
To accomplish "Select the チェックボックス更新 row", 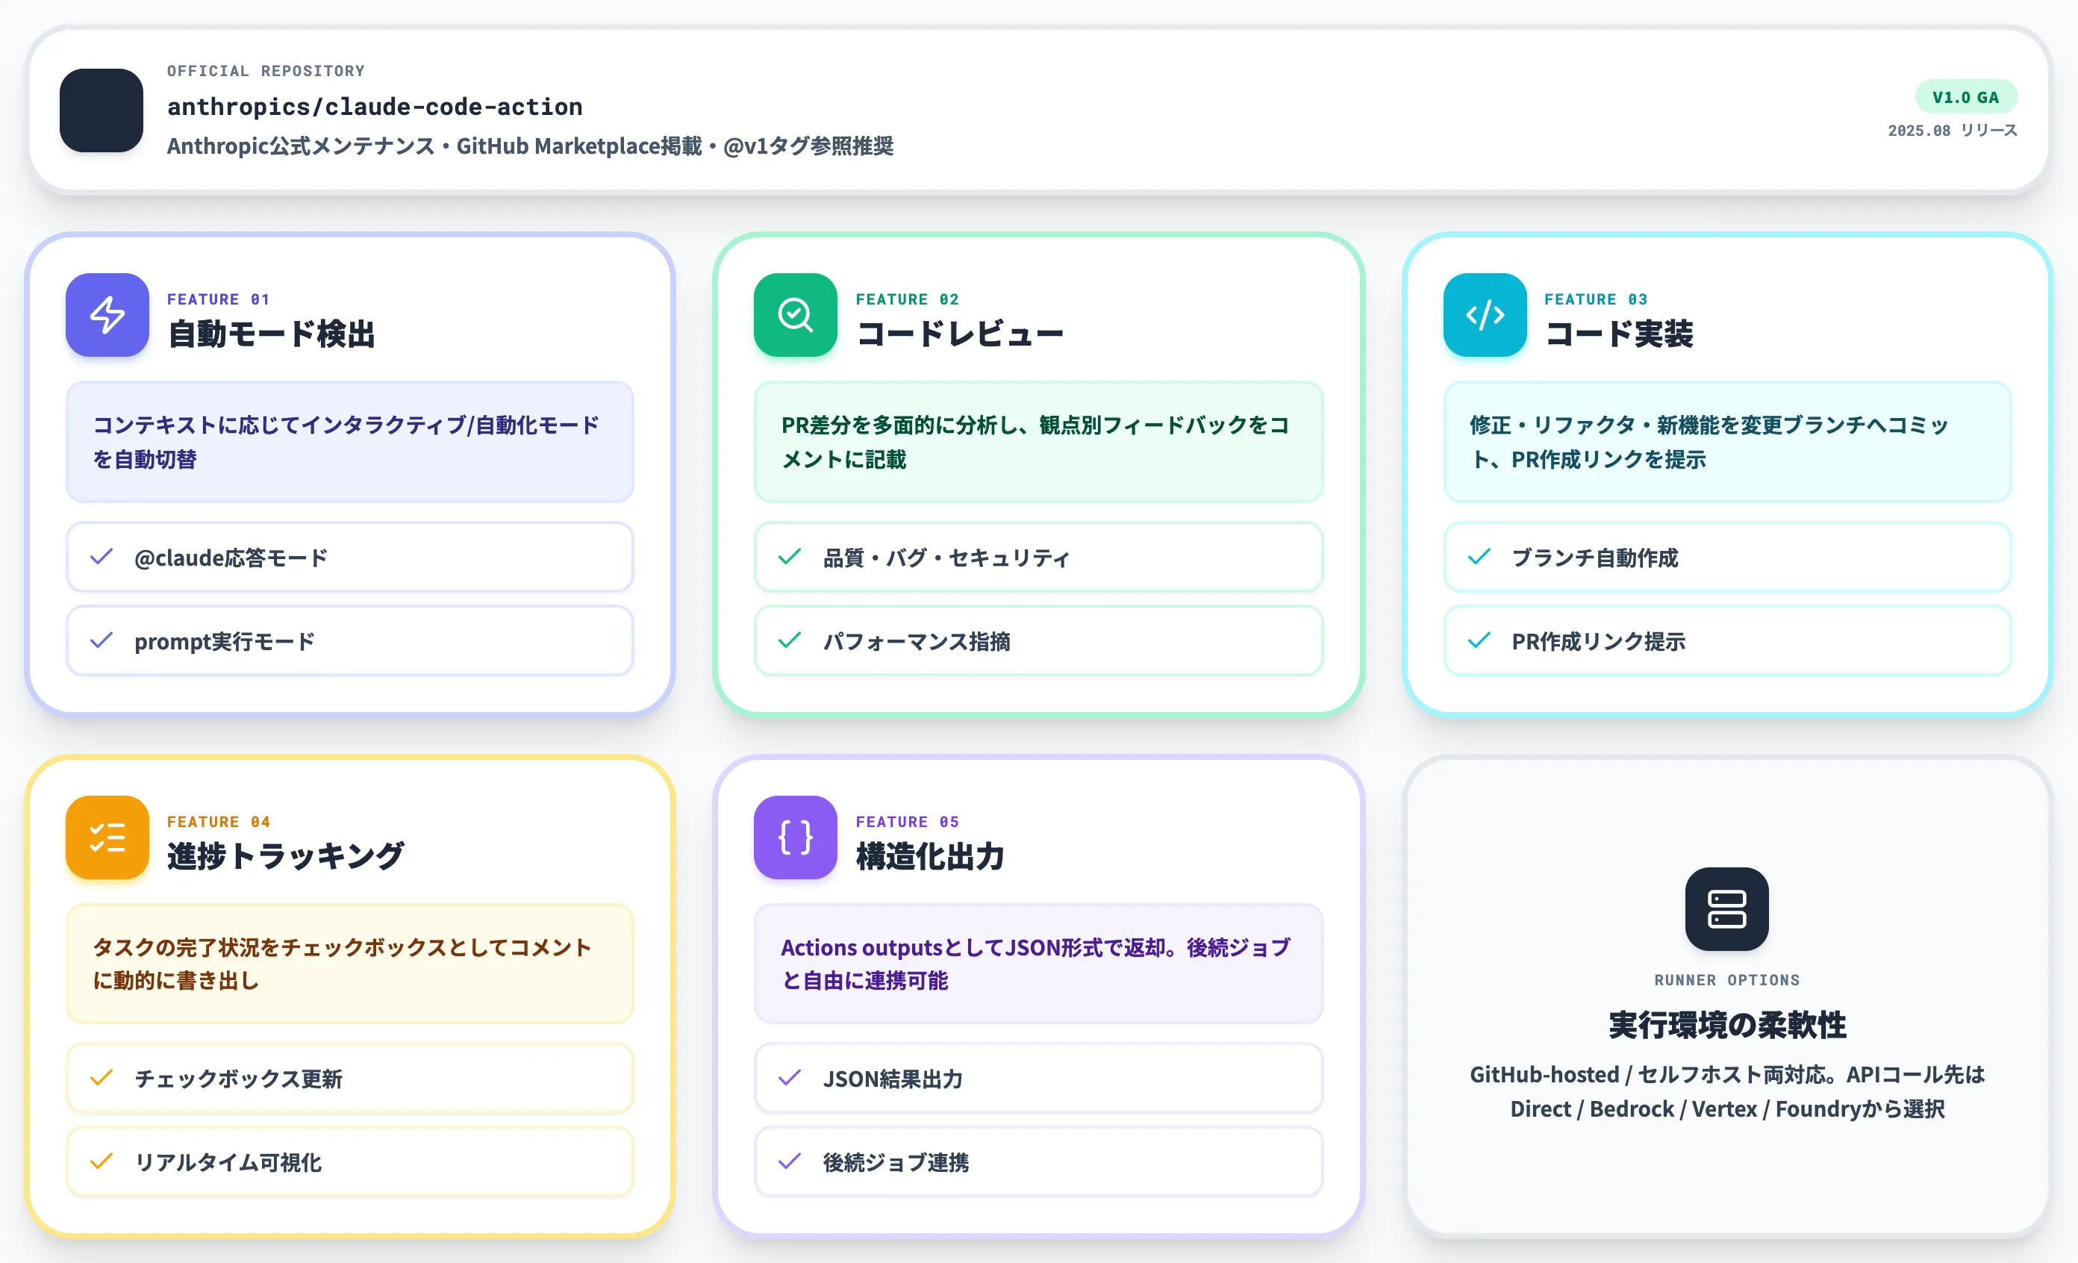I will click(x=350, y=1079).
